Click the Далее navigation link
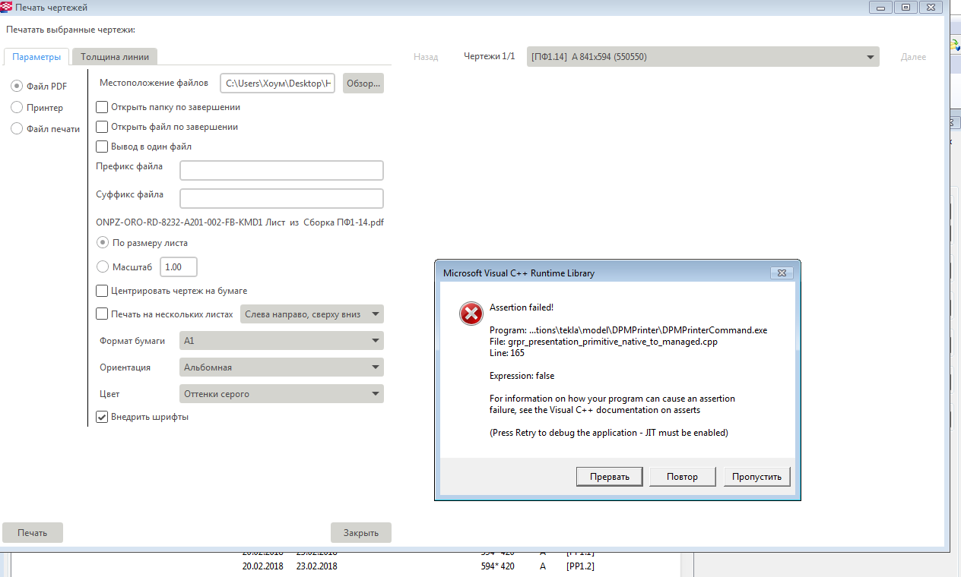 click(x=913, y=57)
